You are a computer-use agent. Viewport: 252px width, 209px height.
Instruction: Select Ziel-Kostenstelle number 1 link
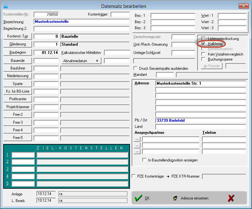[7, 155]
